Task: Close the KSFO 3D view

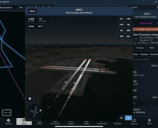Action: (32, 11)
